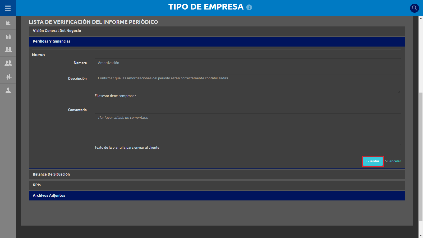Expand Archivos Adjuntos section
This screenshot has height=238, width=423.
pyautogui.click(x=217, y=196)
